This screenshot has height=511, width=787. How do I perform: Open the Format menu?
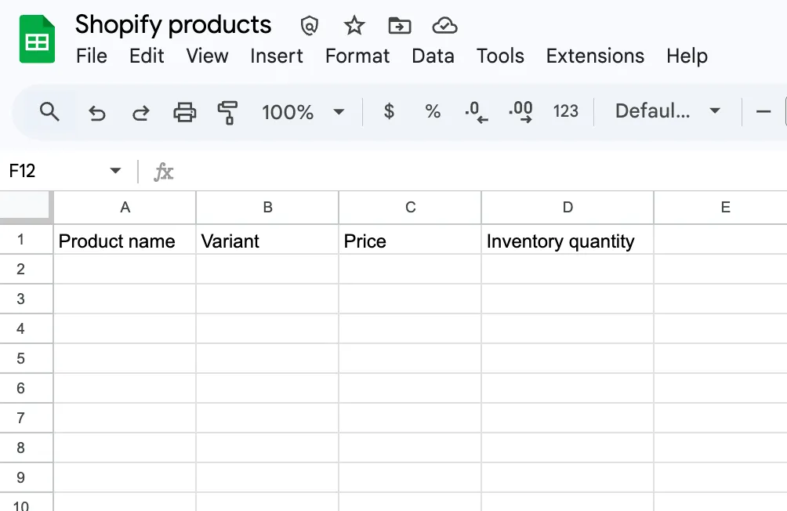(x=357, y=56)
